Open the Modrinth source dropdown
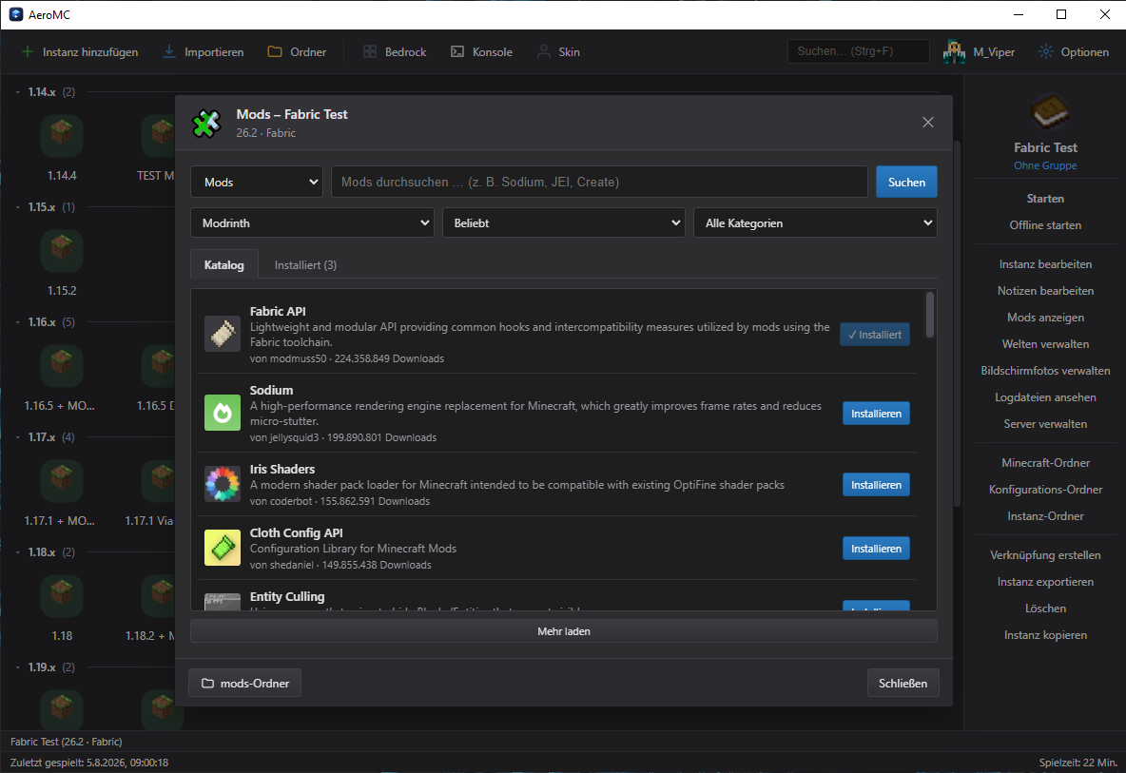Screen dimensions: 1126x773 click(312, 223)
